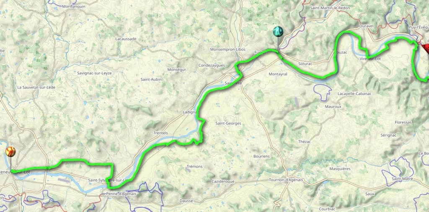Viewport: 429px width, 212px height.
Task: Click the Monsempron-Libos label on map
Action: pyautogui.click(x=228, y=49)
